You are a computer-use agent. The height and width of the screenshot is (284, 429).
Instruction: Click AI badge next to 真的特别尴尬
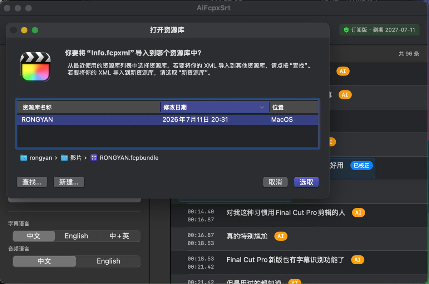tap(281, 236)
